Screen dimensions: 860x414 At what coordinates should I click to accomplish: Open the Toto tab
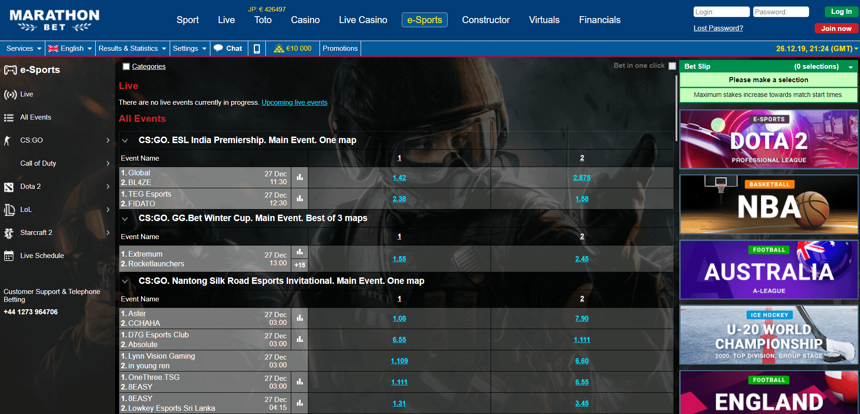(x=263, y=20)
